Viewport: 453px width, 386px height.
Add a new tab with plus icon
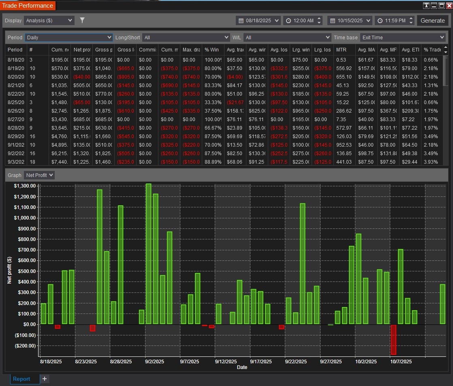(x=45, y=379)
